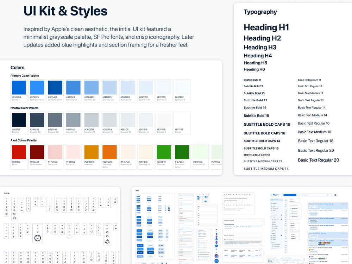352x264 pixels.
Task: Click the Colors panel title
Action: tap(17, 68)
